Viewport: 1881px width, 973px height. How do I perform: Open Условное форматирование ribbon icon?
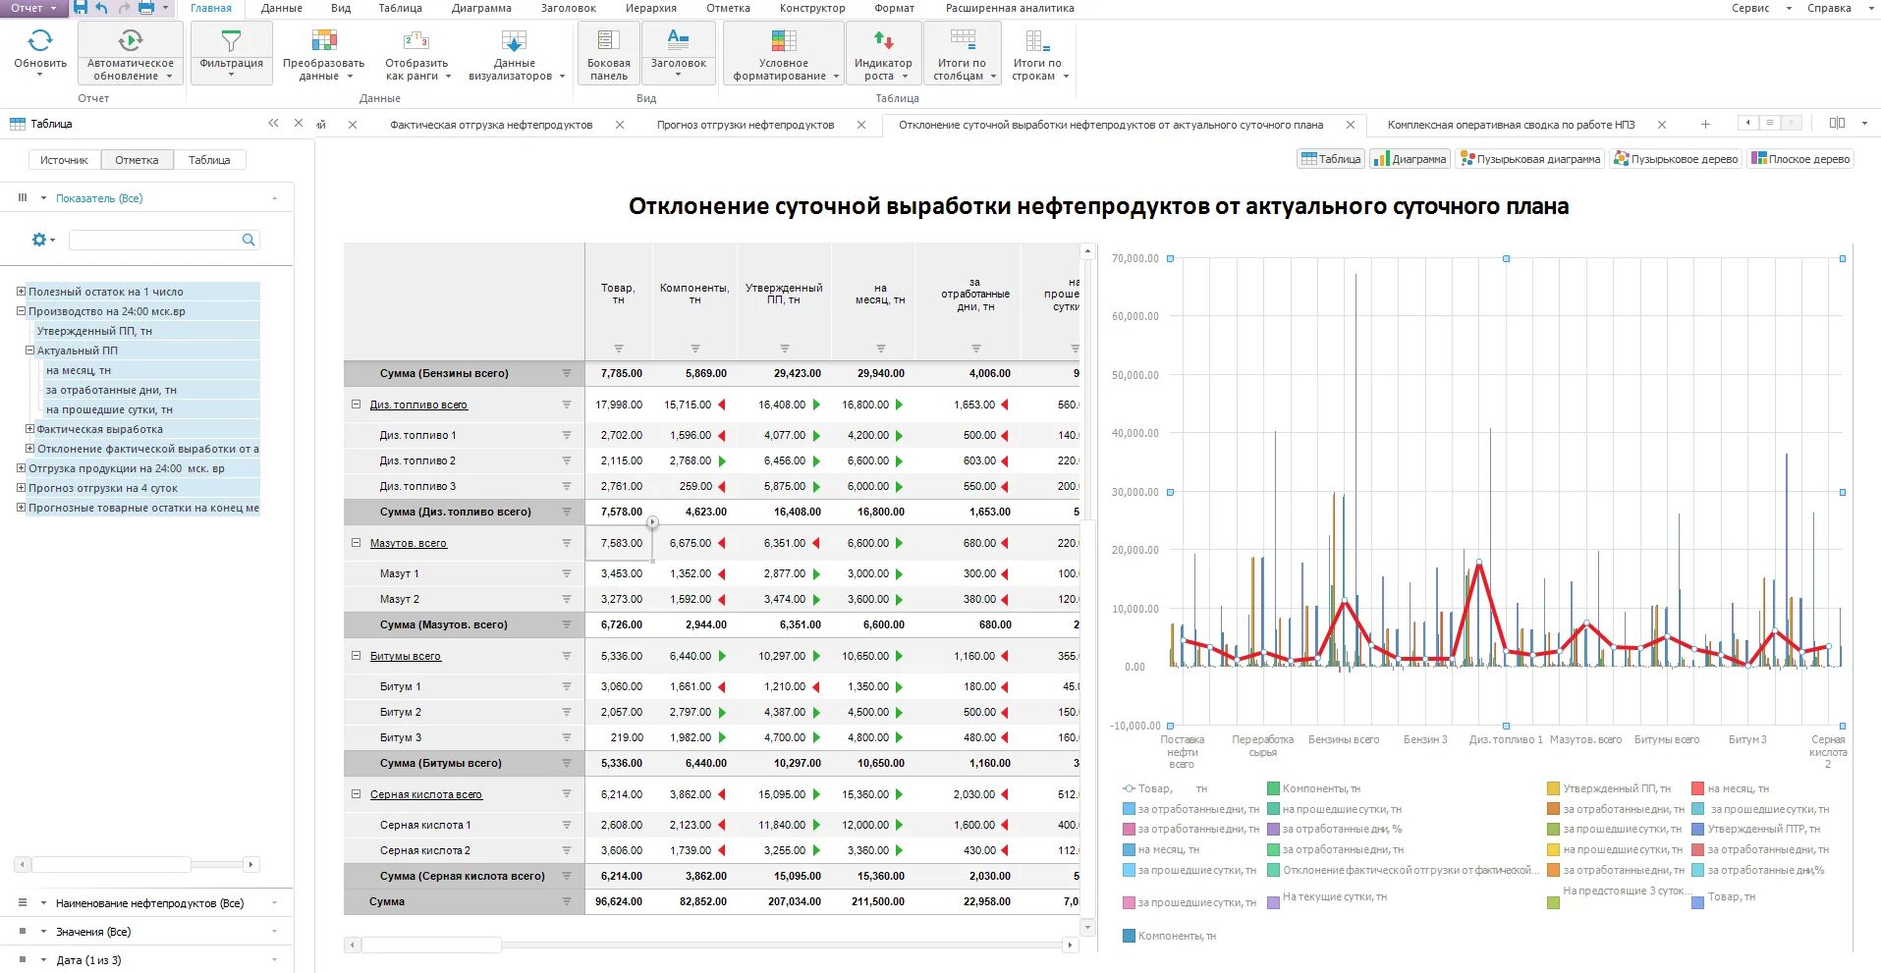pos(784,40)
